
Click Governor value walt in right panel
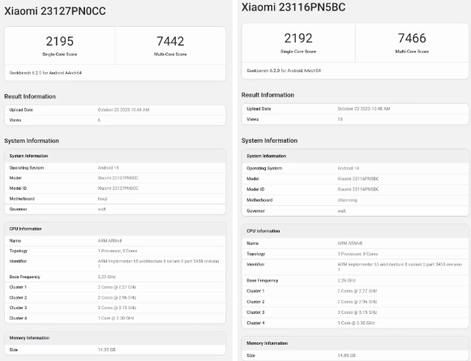(x=342, y=211)
